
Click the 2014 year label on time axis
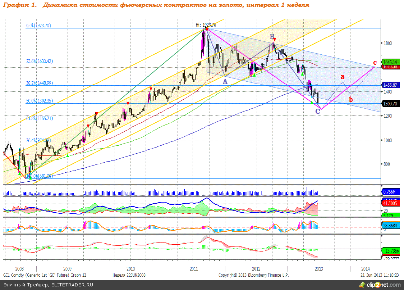365,269
